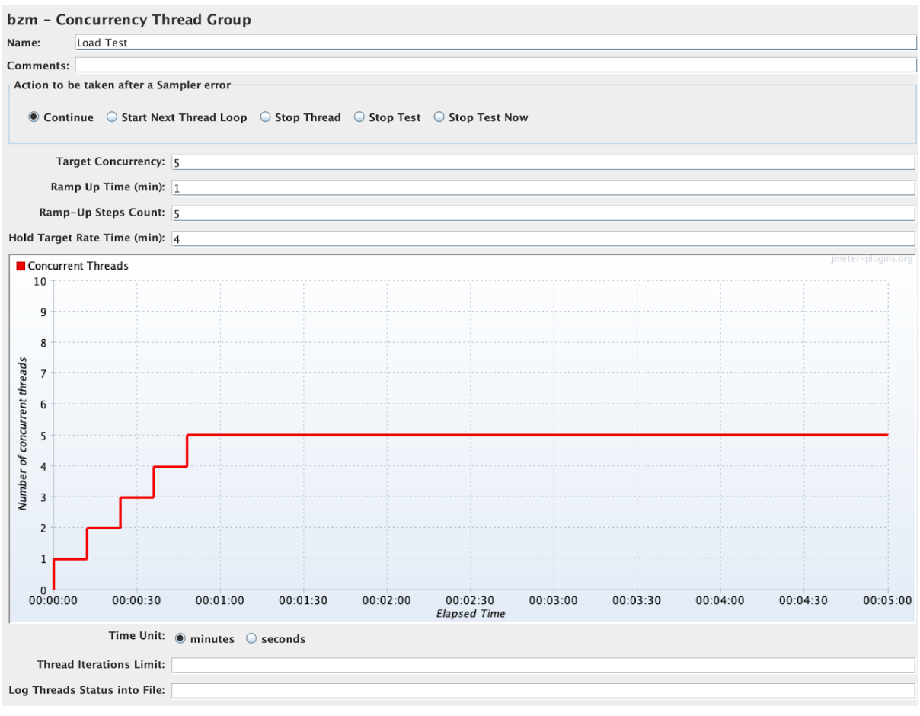Click the Hold Target Rate Time field
This screenshot has width=920, height=716.
coord(542,238)
